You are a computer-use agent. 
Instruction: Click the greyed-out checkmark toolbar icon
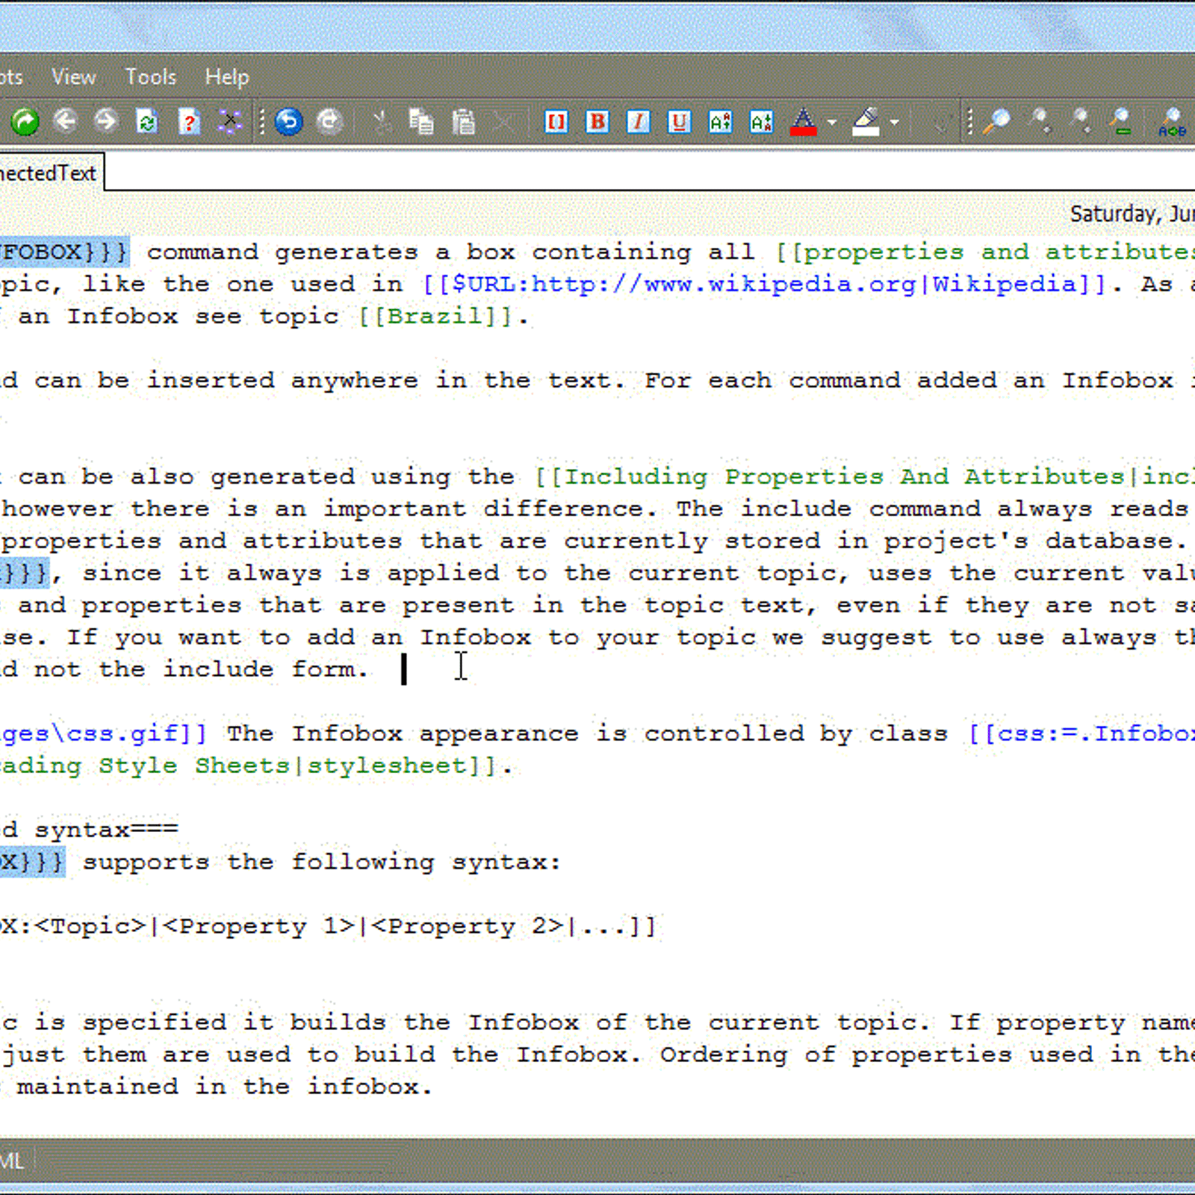click(x=940, y=122)
